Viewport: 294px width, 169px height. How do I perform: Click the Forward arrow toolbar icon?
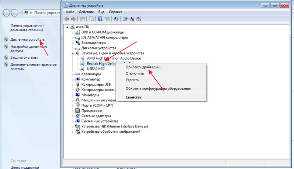tap(73, 19)
